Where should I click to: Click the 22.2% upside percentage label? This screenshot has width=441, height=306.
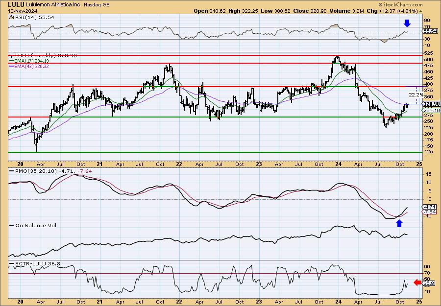click(416, 95)
